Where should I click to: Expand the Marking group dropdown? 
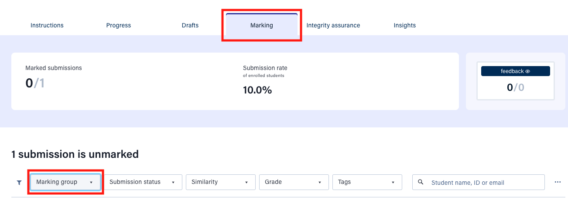pyautogui.click(x=65, y=182)
